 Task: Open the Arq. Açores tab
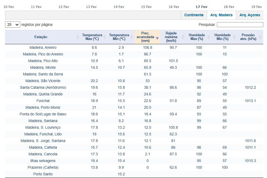[x=249, y=15]
